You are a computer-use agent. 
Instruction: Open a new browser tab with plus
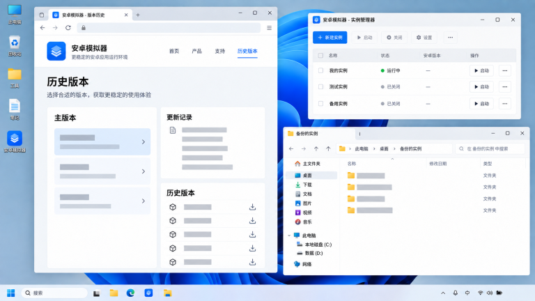point(138,15)
